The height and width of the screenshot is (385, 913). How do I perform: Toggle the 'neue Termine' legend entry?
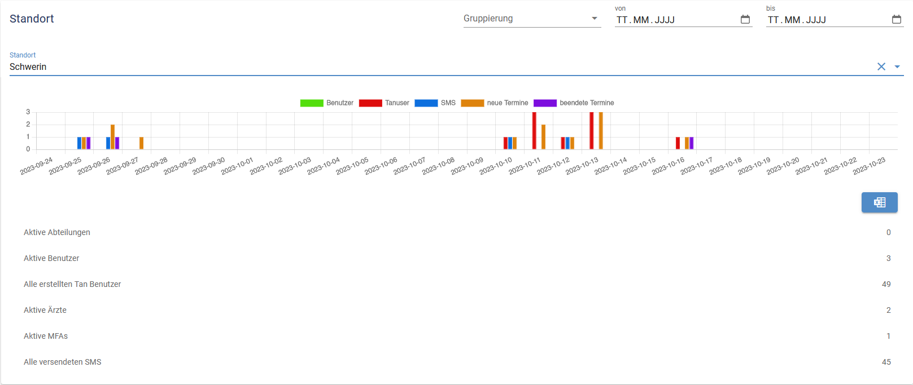pyautogui.click(x=495, y=103)
